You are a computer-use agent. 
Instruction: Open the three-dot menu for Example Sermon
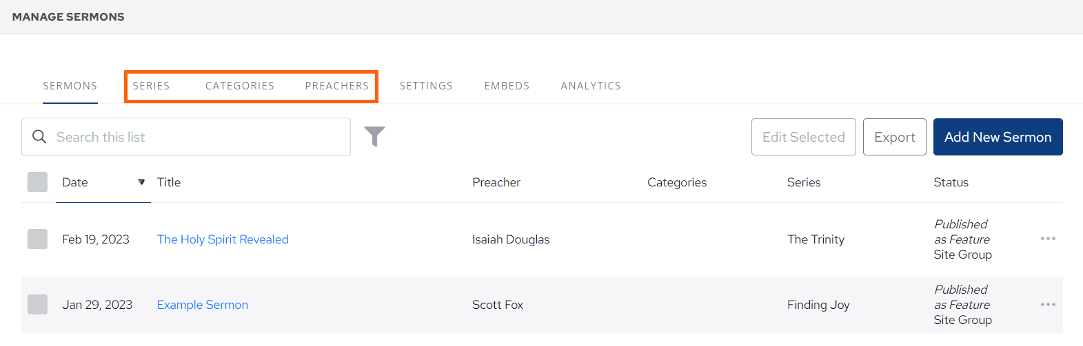point(1048,305)
